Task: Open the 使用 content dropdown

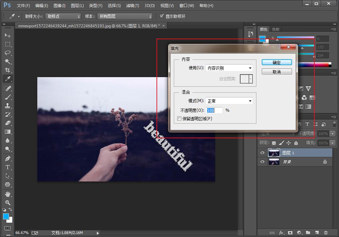Action: click(x=229, y=68)
